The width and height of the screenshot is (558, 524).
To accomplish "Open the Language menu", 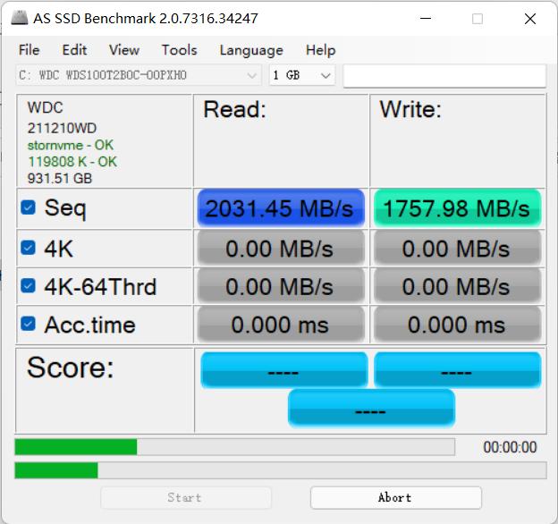I will coord(251,50).
